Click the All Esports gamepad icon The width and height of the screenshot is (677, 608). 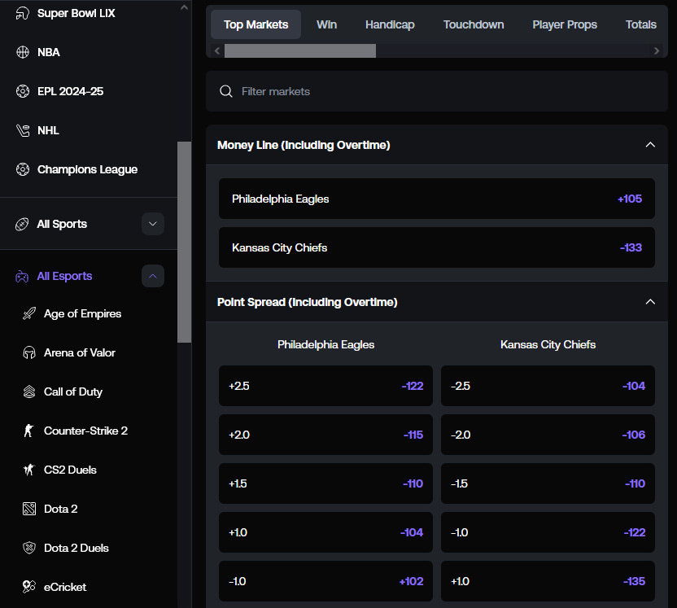pyautogui.click(x=22, y=277)
